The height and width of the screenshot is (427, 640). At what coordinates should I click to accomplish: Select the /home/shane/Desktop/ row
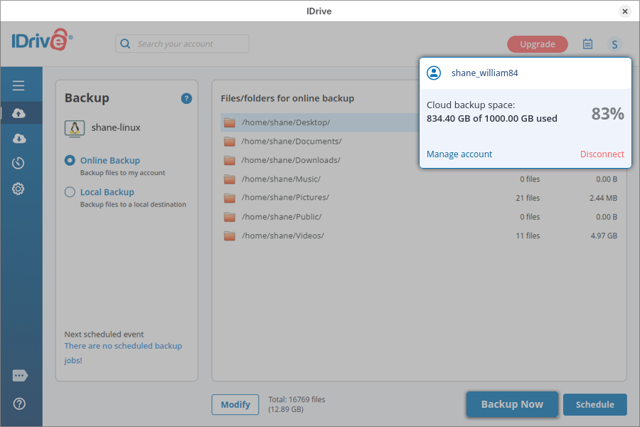[x=320, y=122]
